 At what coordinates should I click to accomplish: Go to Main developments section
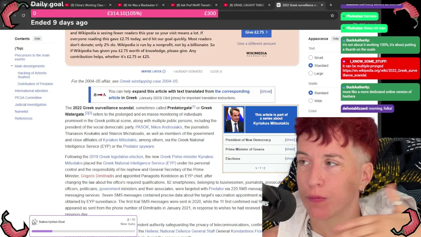30,66
